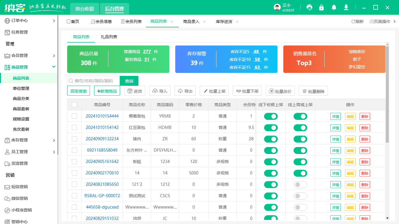The image size is (399, 224).
Task: Click the 导入 import cloud button
Action: 160,91
